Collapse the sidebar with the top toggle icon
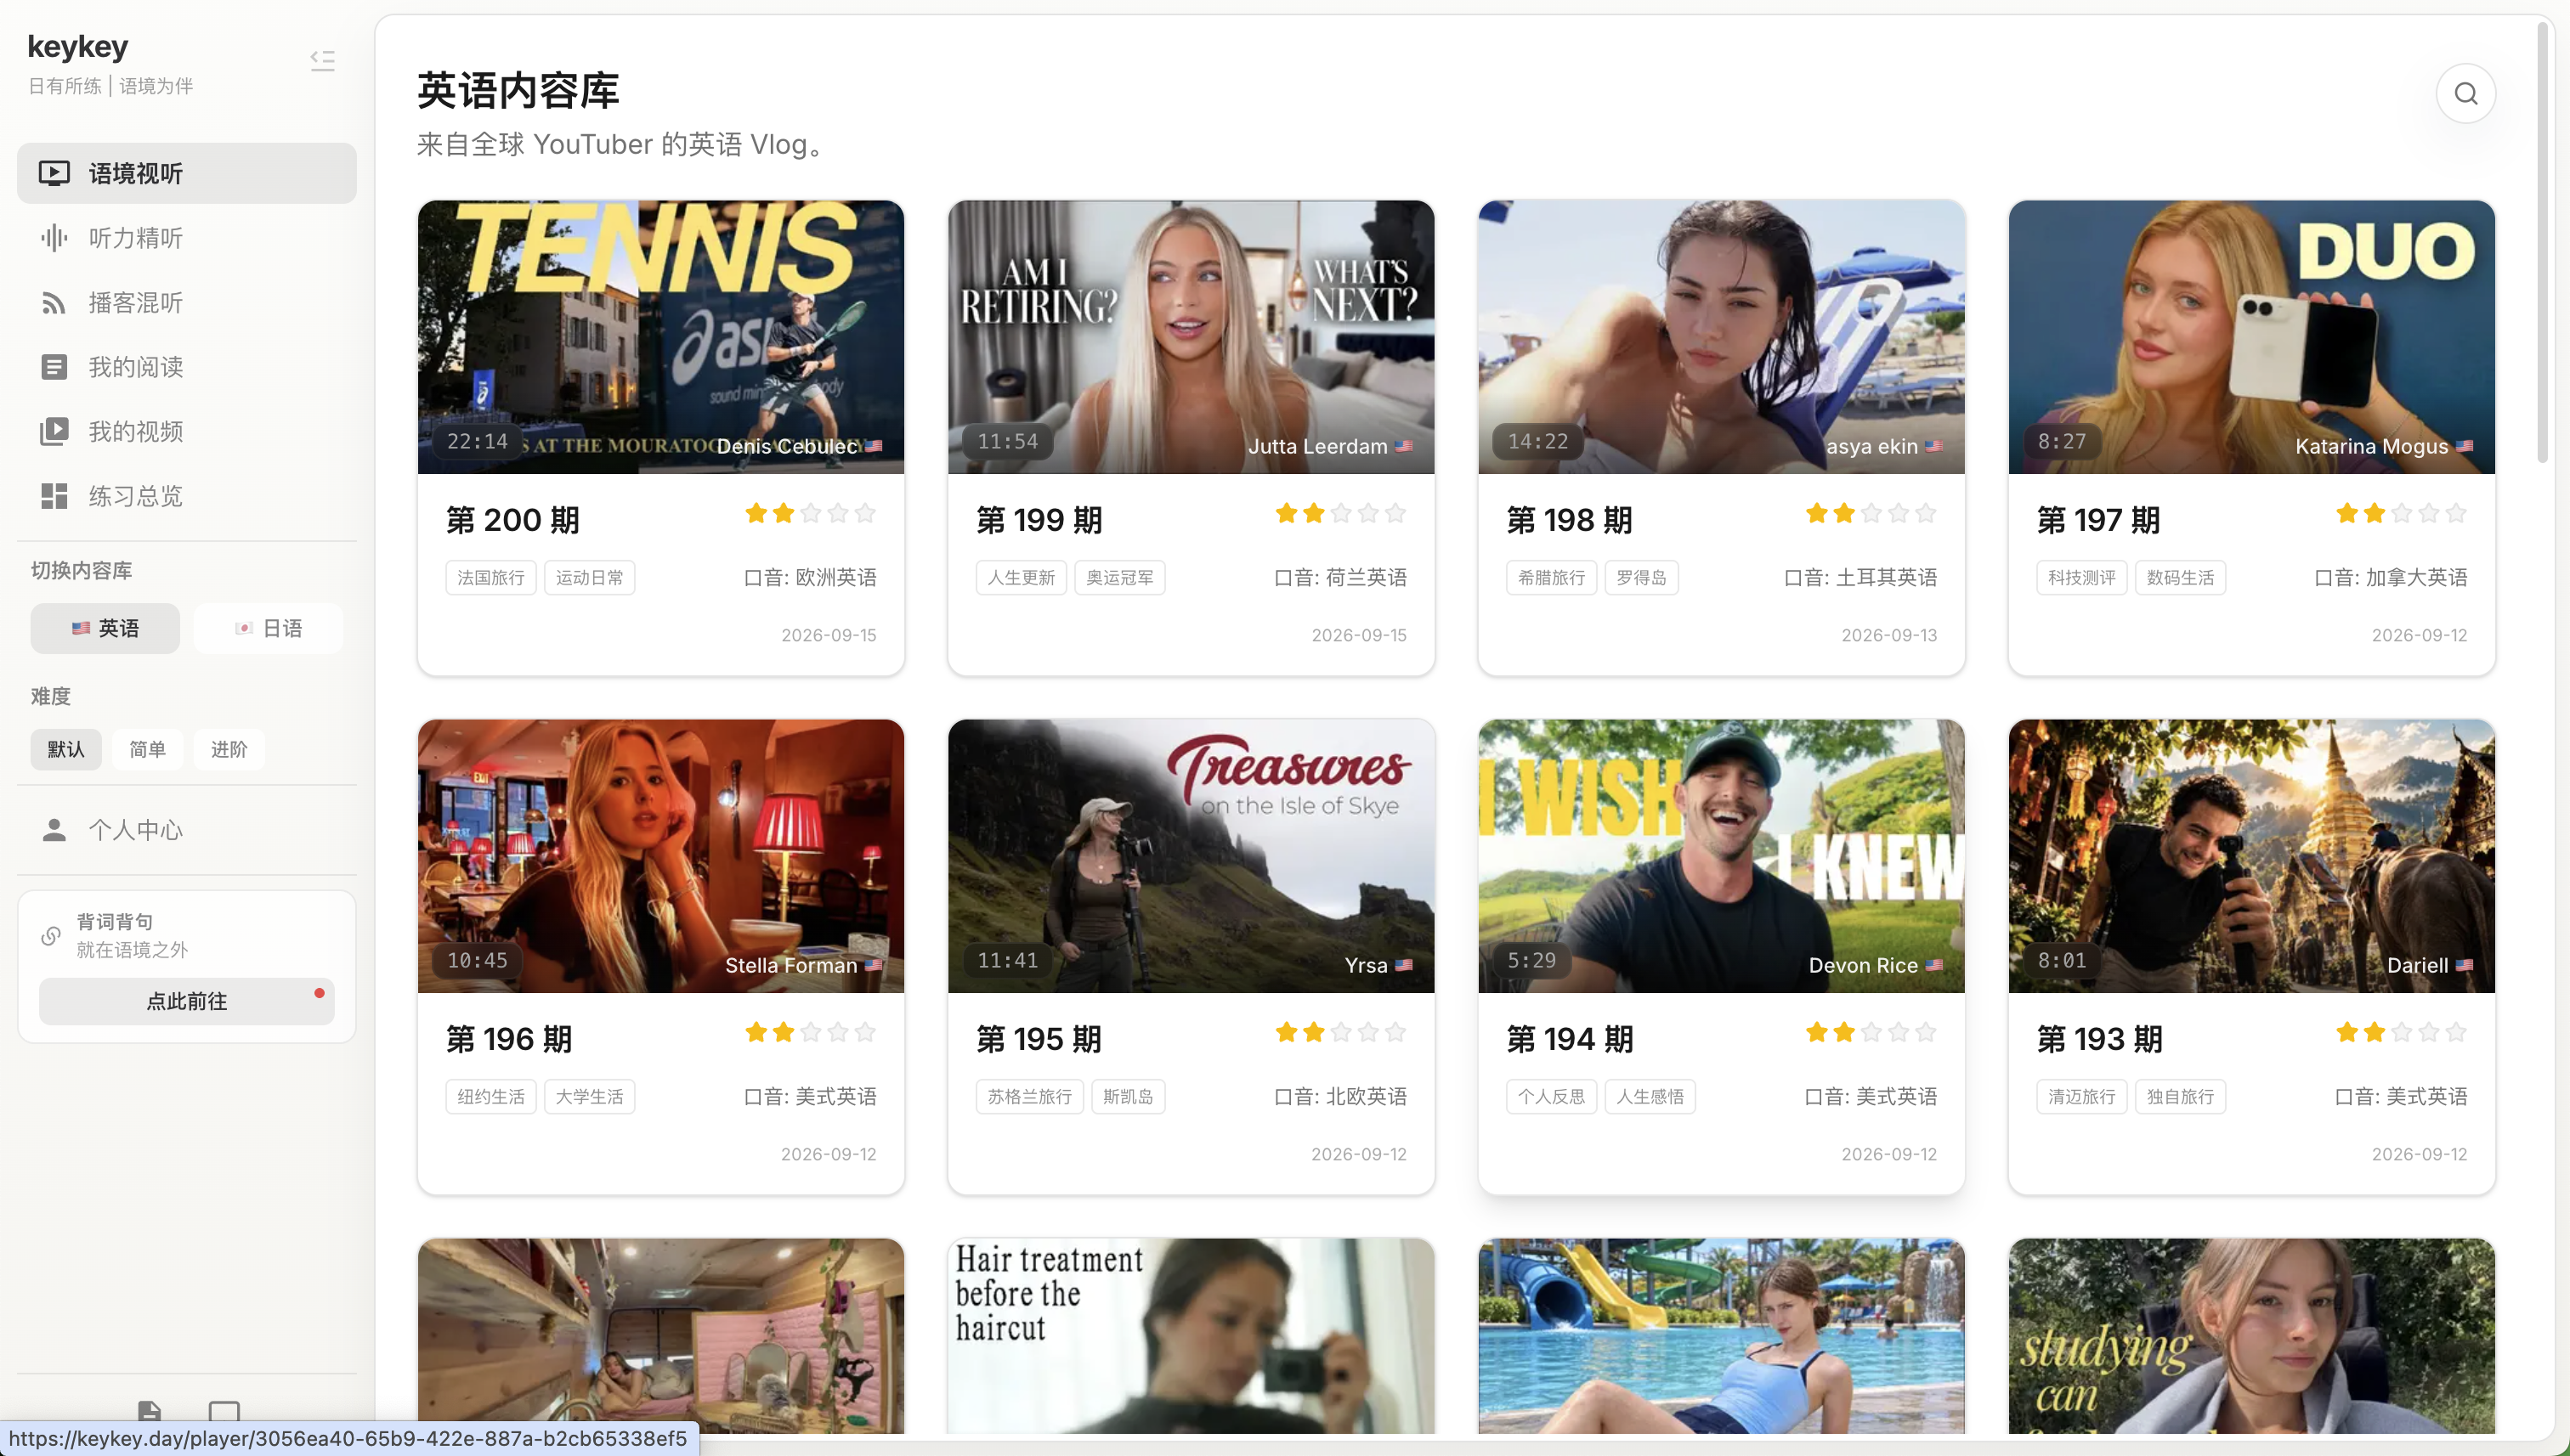The width and height of the screenshot is (2570, 1456). pos(322,60)
